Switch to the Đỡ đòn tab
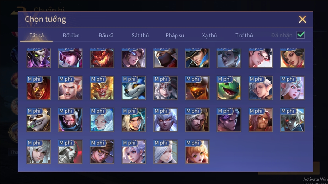Image resolution: width=328 pixels, height=184 pixels. [71, 36]
